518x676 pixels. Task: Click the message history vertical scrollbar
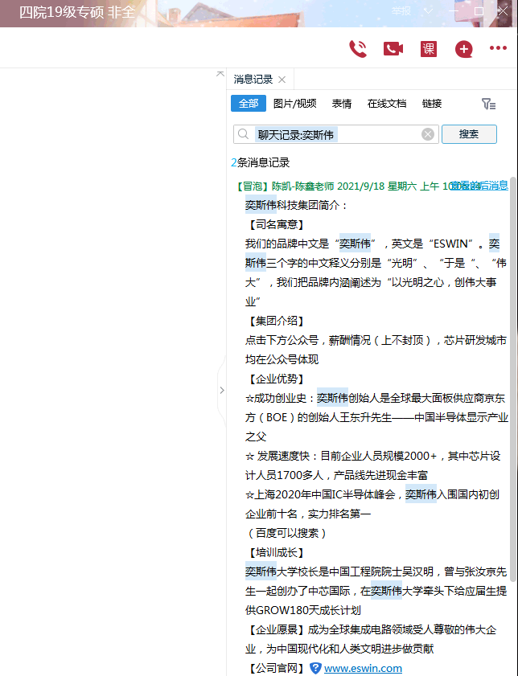click(513, 379)
